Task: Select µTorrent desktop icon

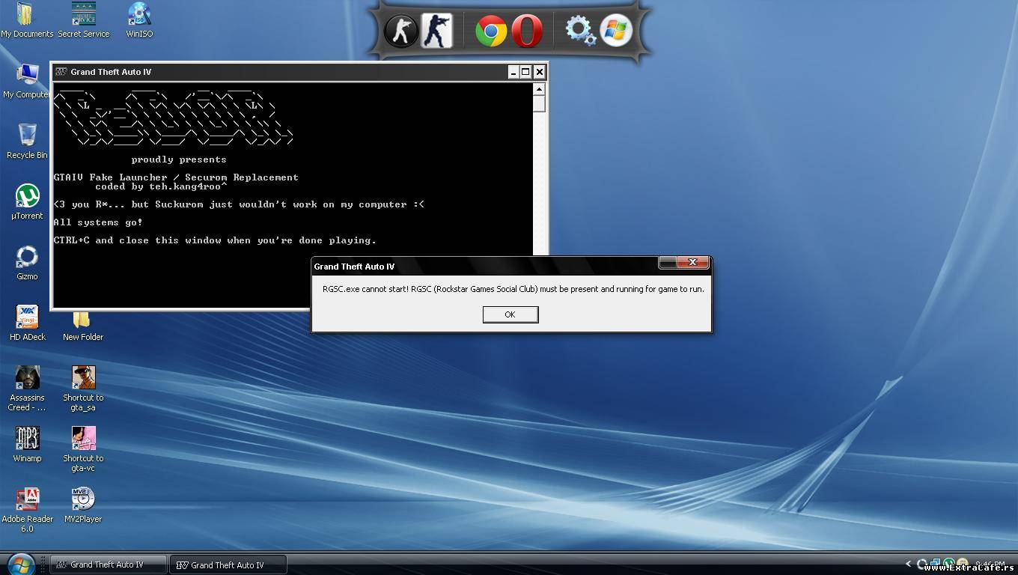Action: click(x=27, y=202)
